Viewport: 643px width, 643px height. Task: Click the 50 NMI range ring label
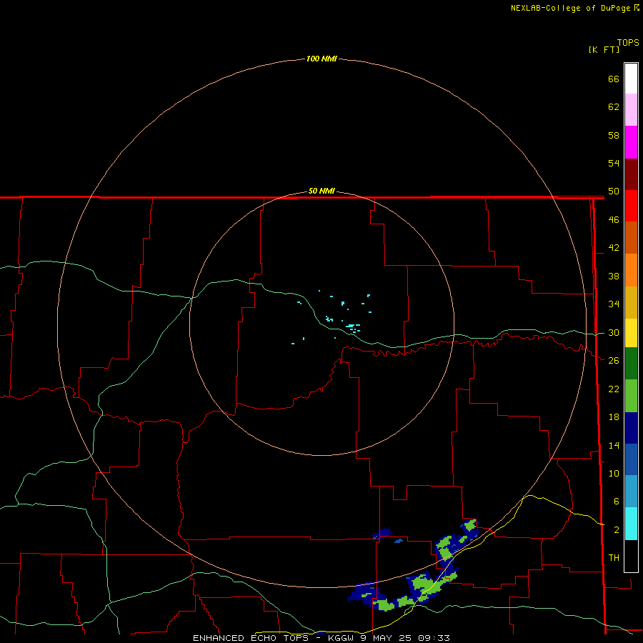tap(321, 191)
